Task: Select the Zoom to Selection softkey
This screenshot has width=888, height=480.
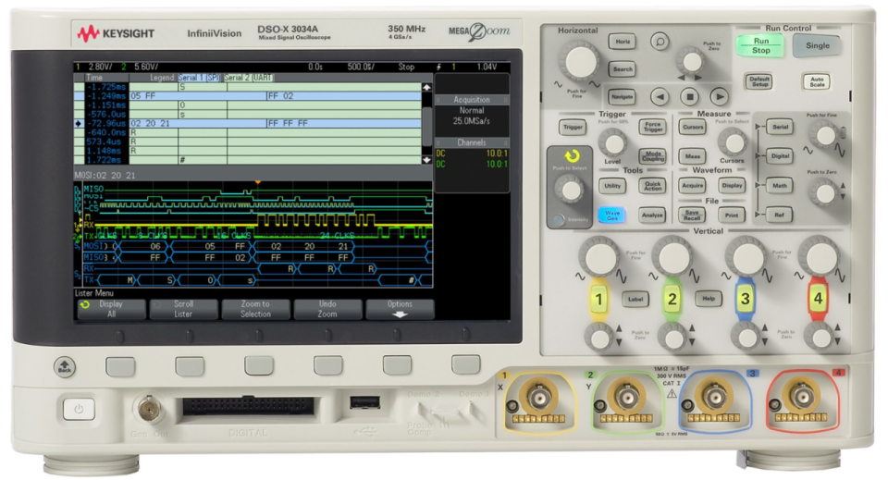Action: (255, 309)
